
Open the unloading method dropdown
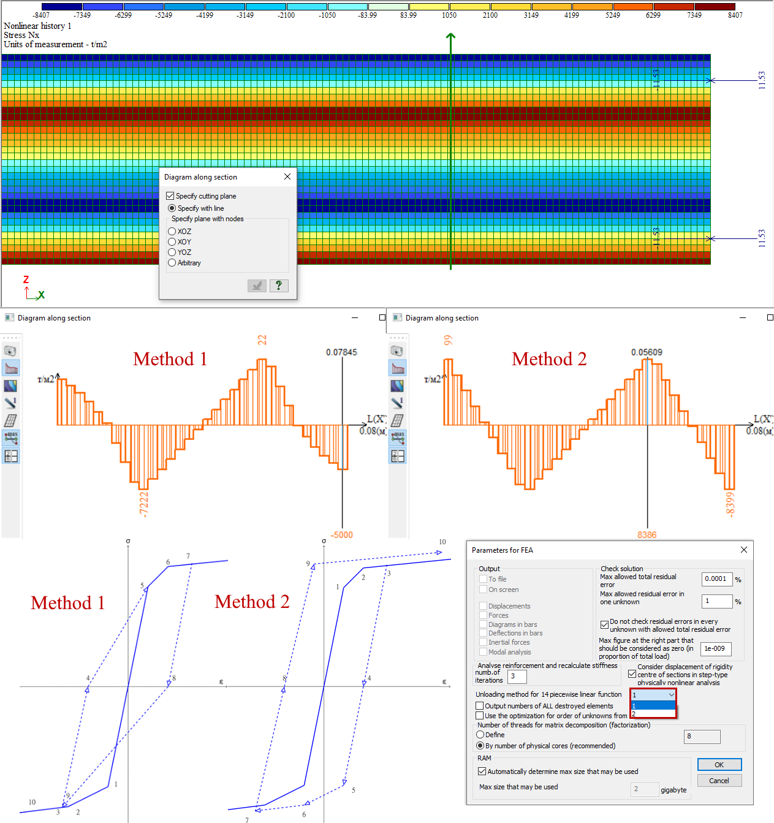click(672, 695)
